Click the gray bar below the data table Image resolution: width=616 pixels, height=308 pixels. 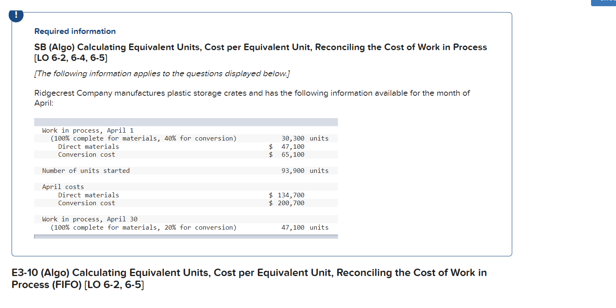(x=186, y=236)
